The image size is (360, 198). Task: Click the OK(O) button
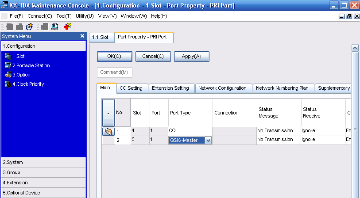pos(115,57)
